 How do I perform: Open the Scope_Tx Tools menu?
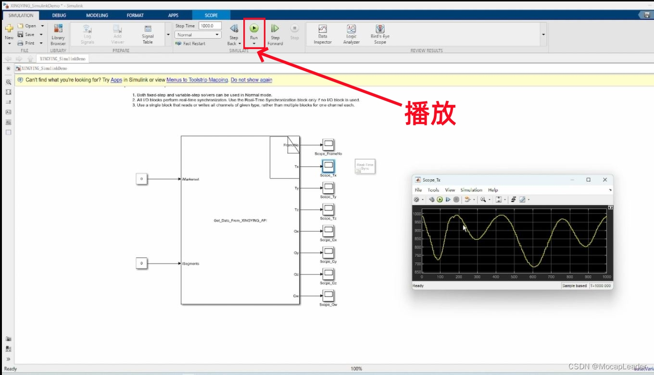pyautogui.click(x=433, y=190)
